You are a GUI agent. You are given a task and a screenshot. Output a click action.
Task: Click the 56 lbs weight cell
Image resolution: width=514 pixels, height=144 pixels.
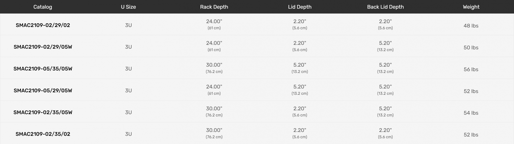471,69
